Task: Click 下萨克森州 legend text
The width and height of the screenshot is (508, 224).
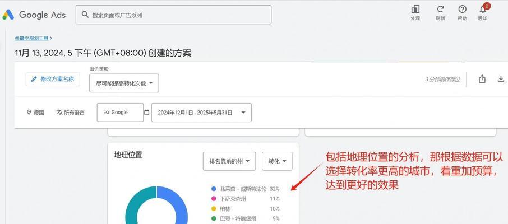Action: click(x=233, y=199)
